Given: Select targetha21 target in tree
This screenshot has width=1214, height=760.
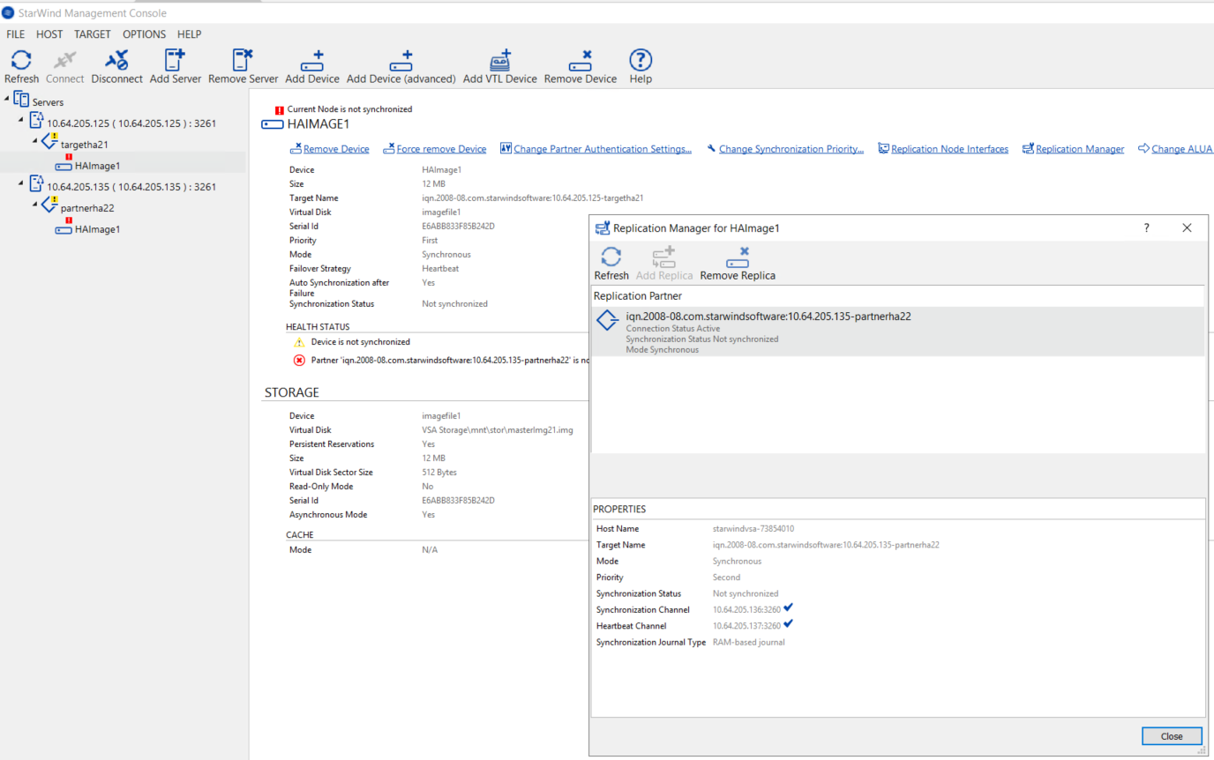Looking at the screenshot, I should (x=85, y=145).
